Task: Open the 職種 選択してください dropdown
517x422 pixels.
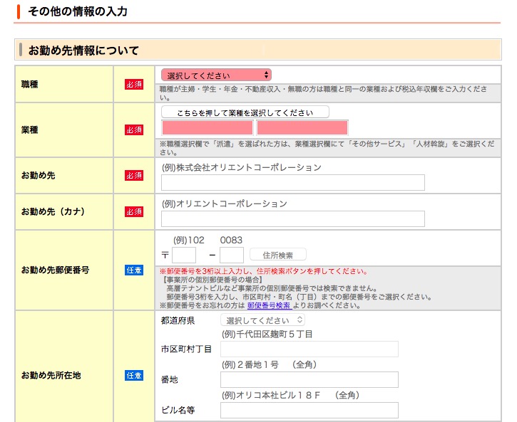Action: (216, 75)
